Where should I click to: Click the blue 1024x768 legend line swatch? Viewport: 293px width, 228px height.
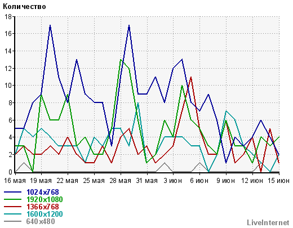[12, 192]
